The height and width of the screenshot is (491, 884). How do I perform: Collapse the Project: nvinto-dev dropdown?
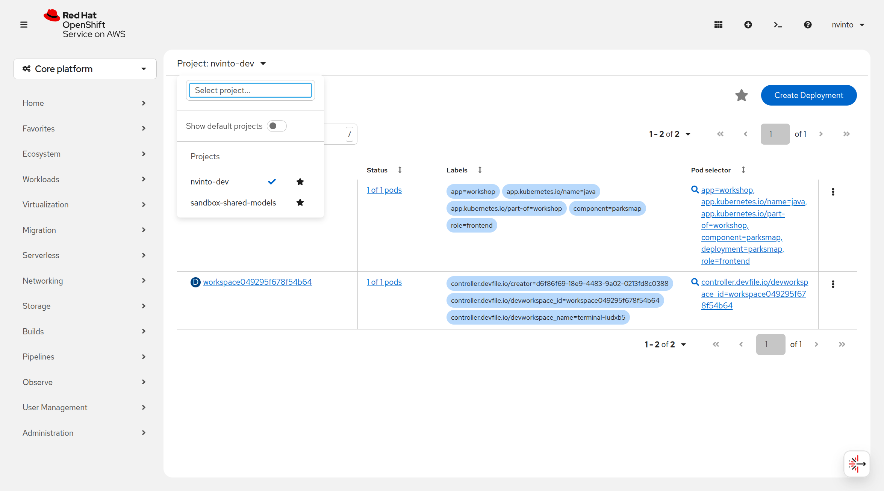point(221,64)
